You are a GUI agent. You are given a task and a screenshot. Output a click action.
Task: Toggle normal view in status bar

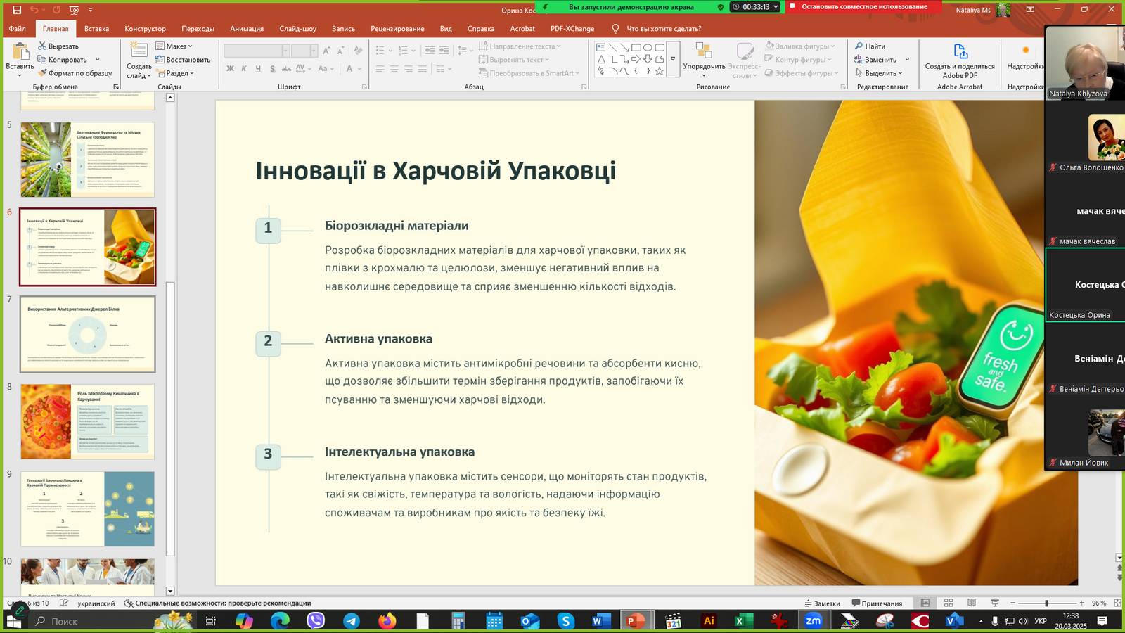click(925, 603)
